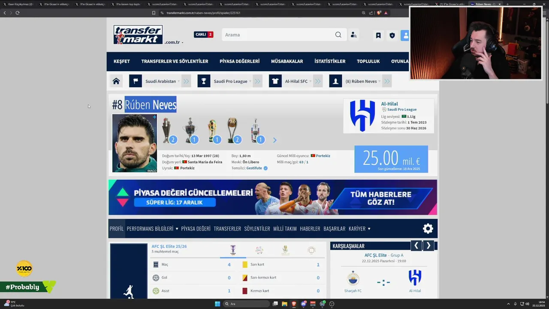Open AFC ŞL Elite 25/26 link
The image size is (549, 309).
point(169,246)
